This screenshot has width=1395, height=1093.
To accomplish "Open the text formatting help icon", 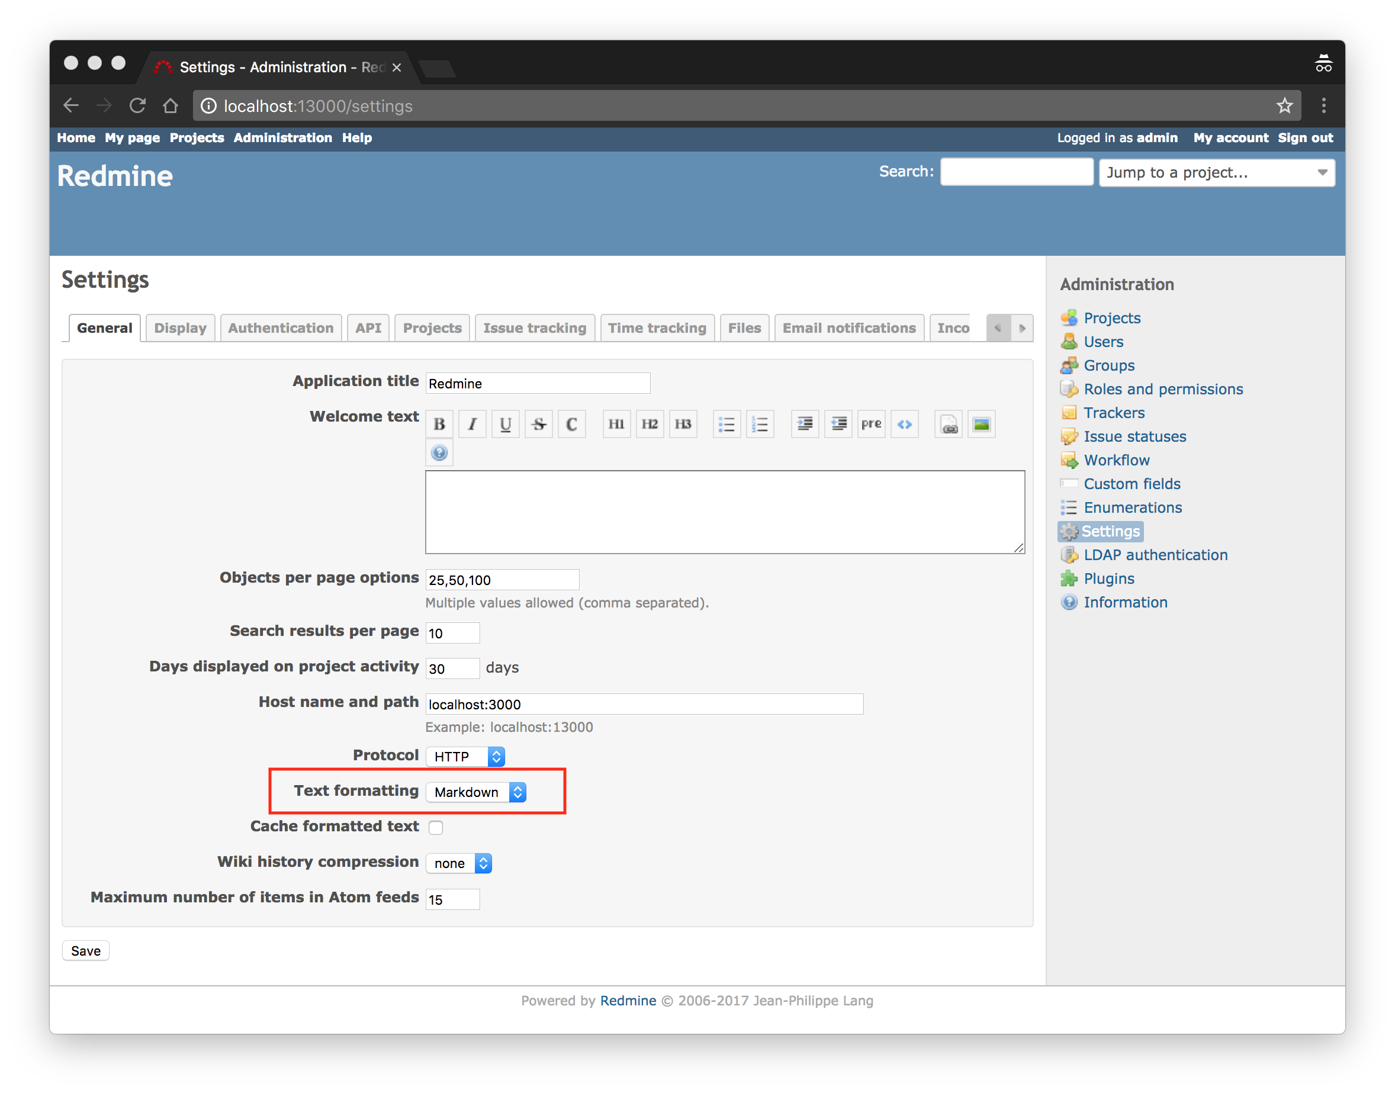I will (439, 453).
